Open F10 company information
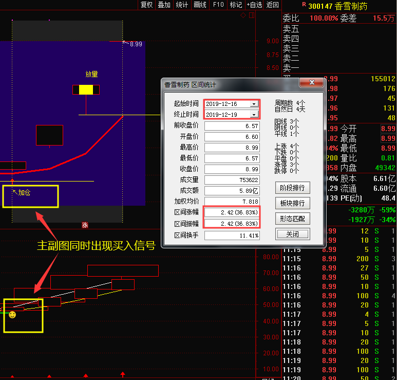The width and height of the screenshot is (397, 380). pyautogui.click(x=218, y=5)
